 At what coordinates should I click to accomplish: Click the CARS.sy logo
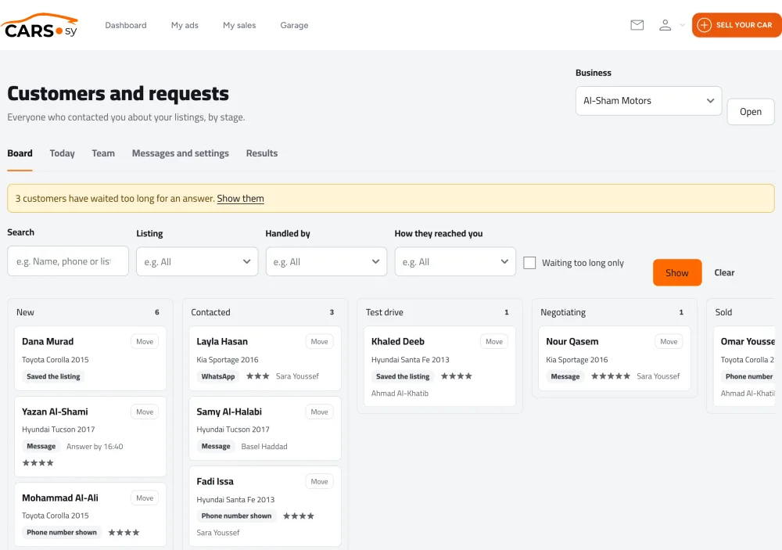[x=40, y=26]
